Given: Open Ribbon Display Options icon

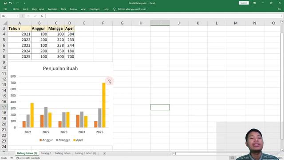Looking at the screenshot, I should (x=254, y=3).
